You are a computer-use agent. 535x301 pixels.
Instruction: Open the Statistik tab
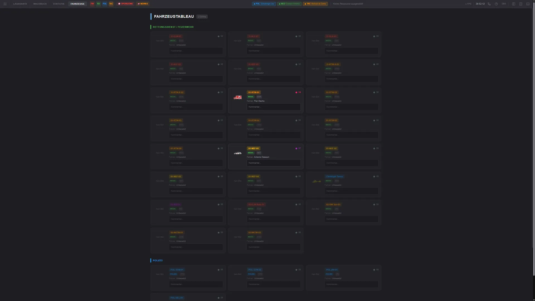click(59, 4)
